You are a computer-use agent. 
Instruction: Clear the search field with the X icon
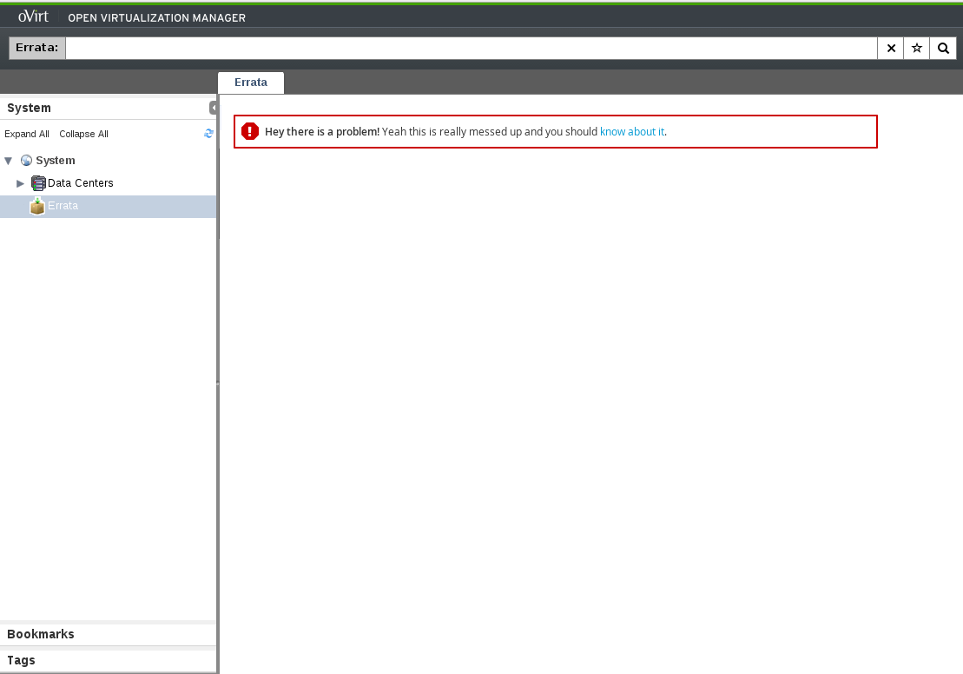(891, 49)
